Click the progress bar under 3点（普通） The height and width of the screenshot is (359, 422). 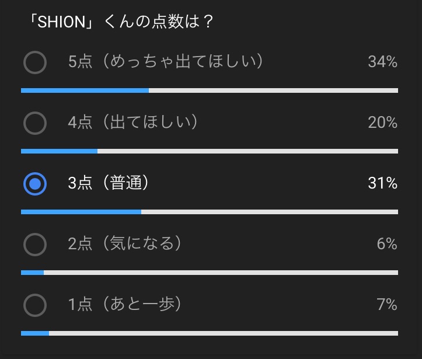click(x=210, y=212)
